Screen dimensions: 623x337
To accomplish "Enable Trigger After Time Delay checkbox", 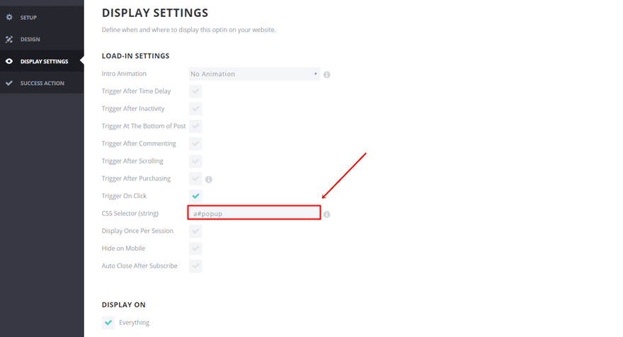I will [x=195, y=91].
